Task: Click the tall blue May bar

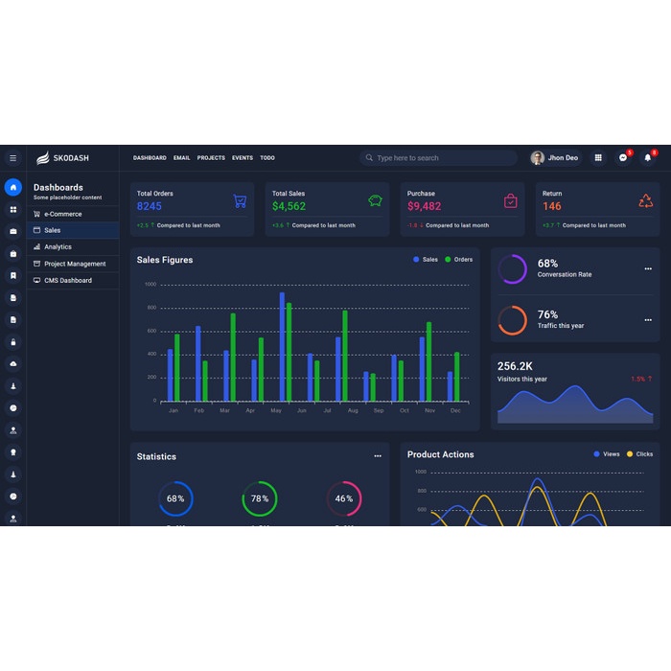Action: coord(282,347)
